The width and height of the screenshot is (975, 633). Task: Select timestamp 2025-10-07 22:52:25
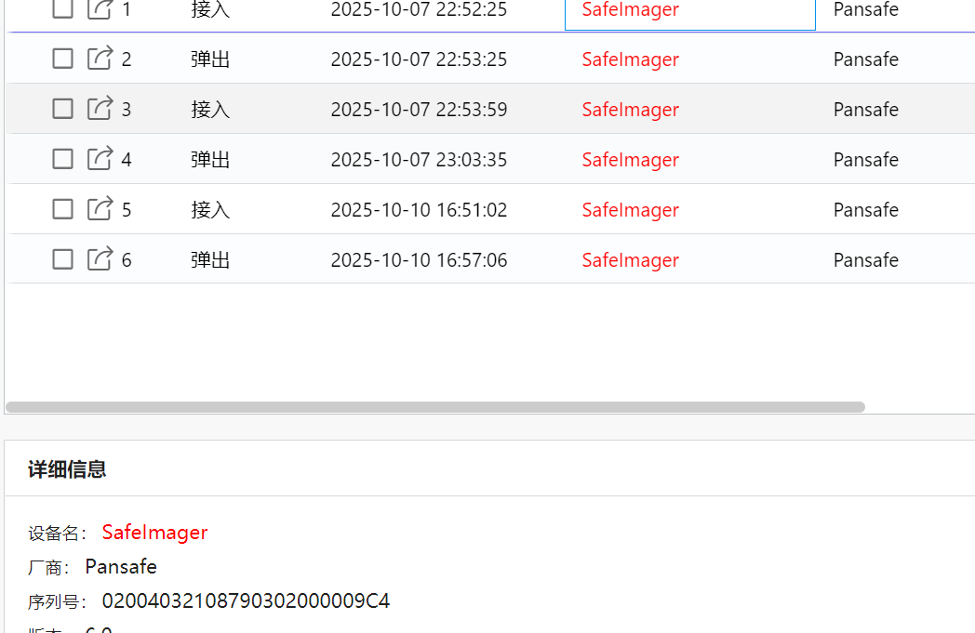[x=419, y=9]
